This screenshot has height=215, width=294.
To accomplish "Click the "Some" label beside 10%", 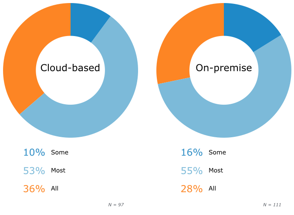I will pyautogui.click(x=60, y=152).
